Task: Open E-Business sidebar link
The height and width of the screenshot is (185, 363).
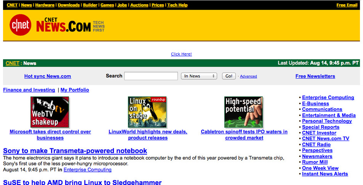Action: coord(316,103)
